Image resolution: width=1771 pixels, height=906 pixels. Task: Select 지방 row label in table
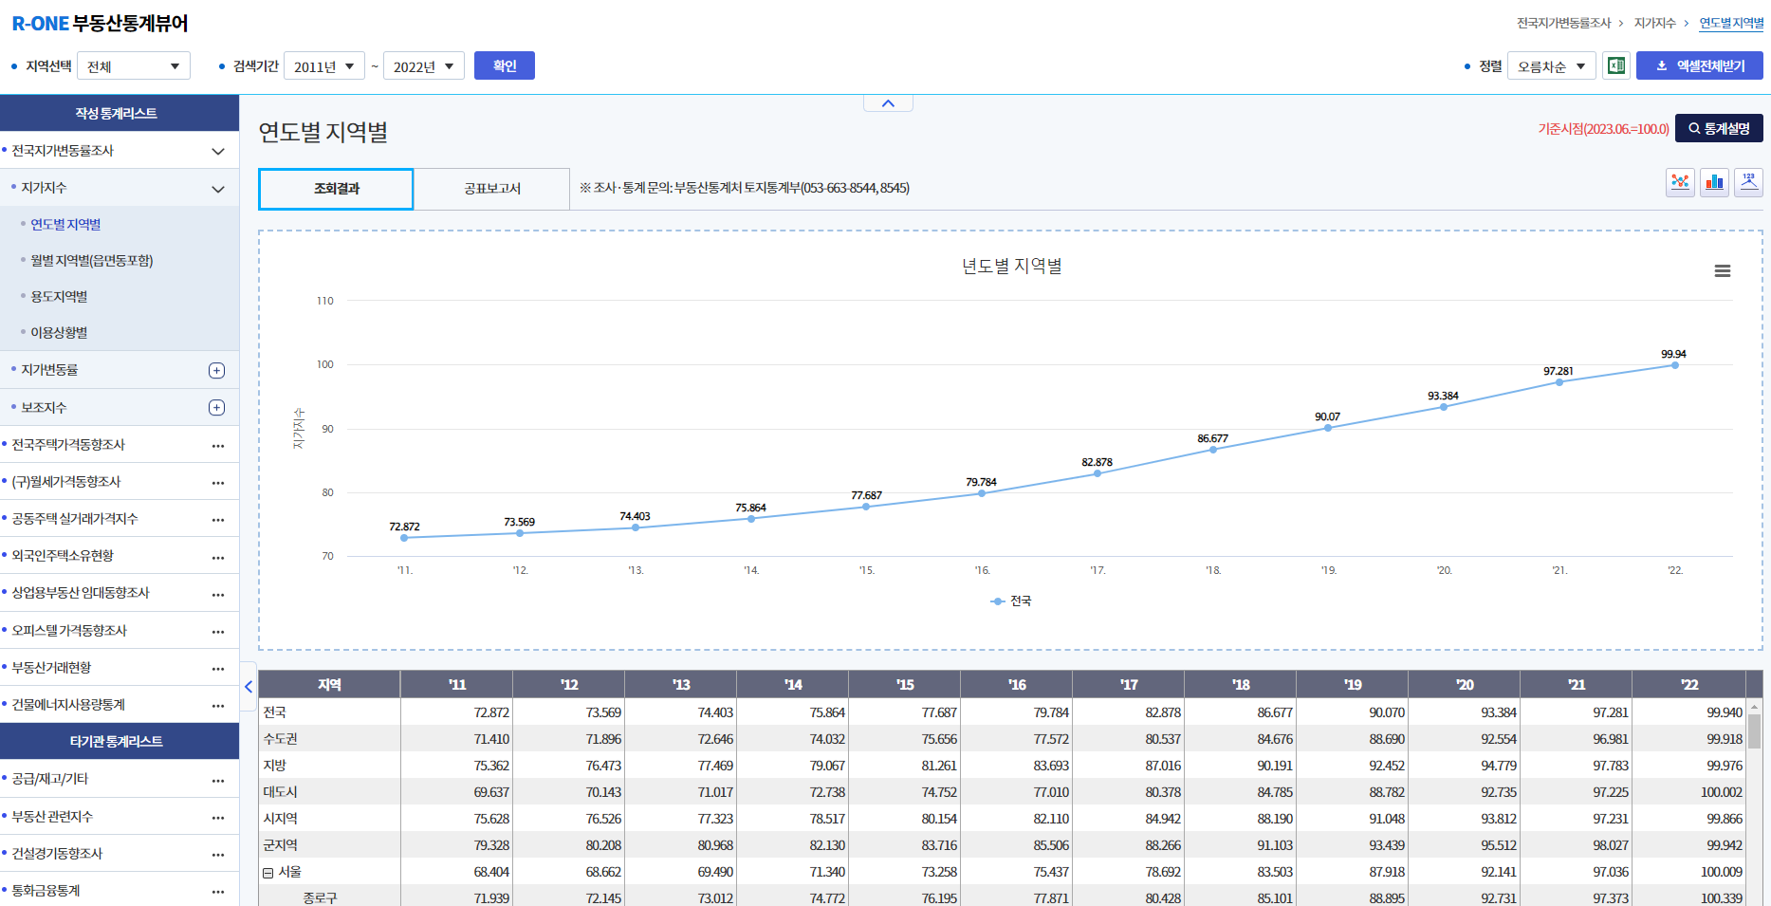coord(274,766)
